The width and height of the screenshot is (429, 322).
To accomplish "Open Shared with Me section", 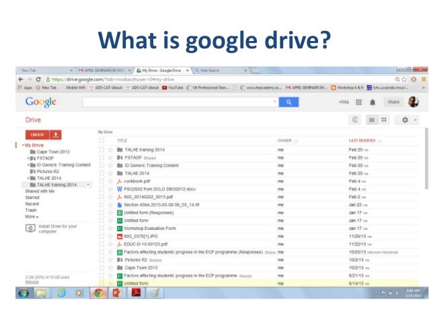I will click(40, 191).
